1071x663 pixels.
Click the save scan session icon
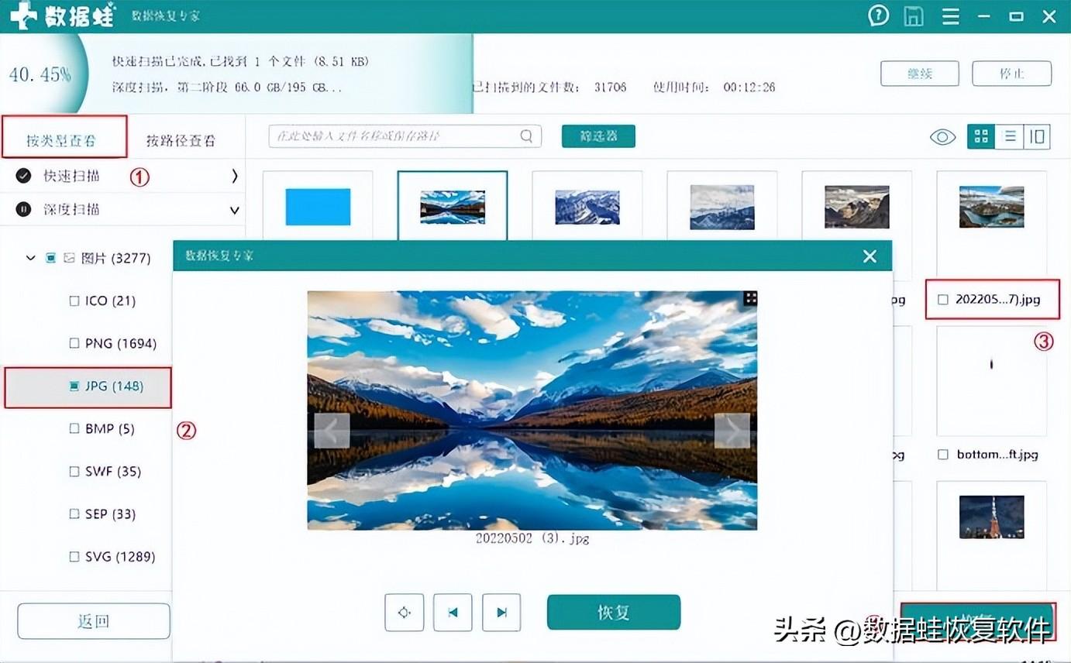pos(913,15)
